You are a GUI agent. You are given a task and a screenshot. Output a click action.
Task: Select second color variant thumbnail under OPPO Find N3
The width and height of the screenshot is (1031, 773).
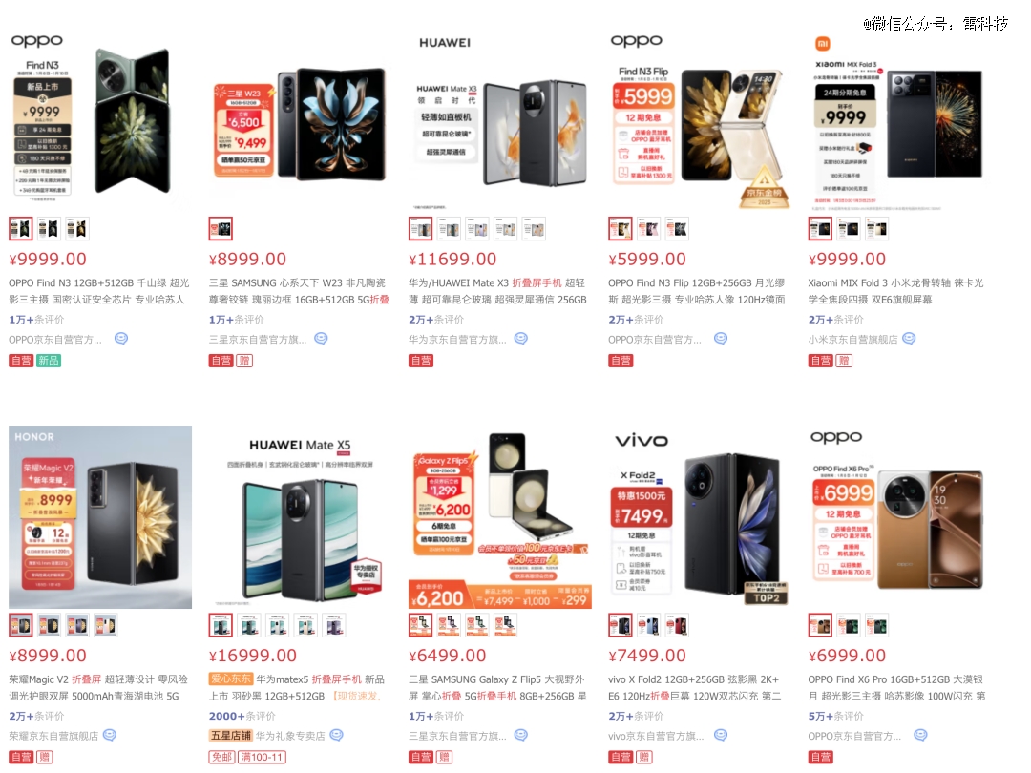pos(49,229)
